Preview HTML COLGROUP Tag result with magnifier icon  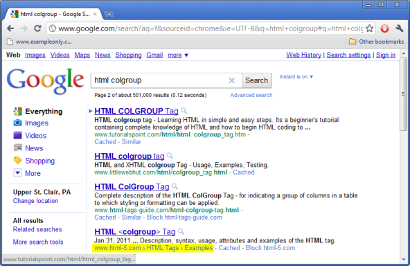[x=184, y=111]
